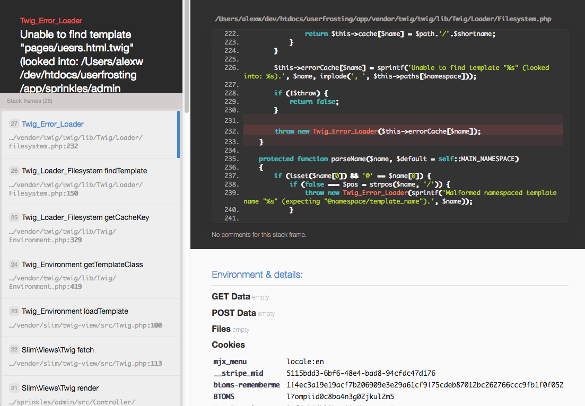Image resolution: width=585 pixels, height=406 pixels.
Task: Click the __stripe_mid cookie value
Action: [361, 373]
